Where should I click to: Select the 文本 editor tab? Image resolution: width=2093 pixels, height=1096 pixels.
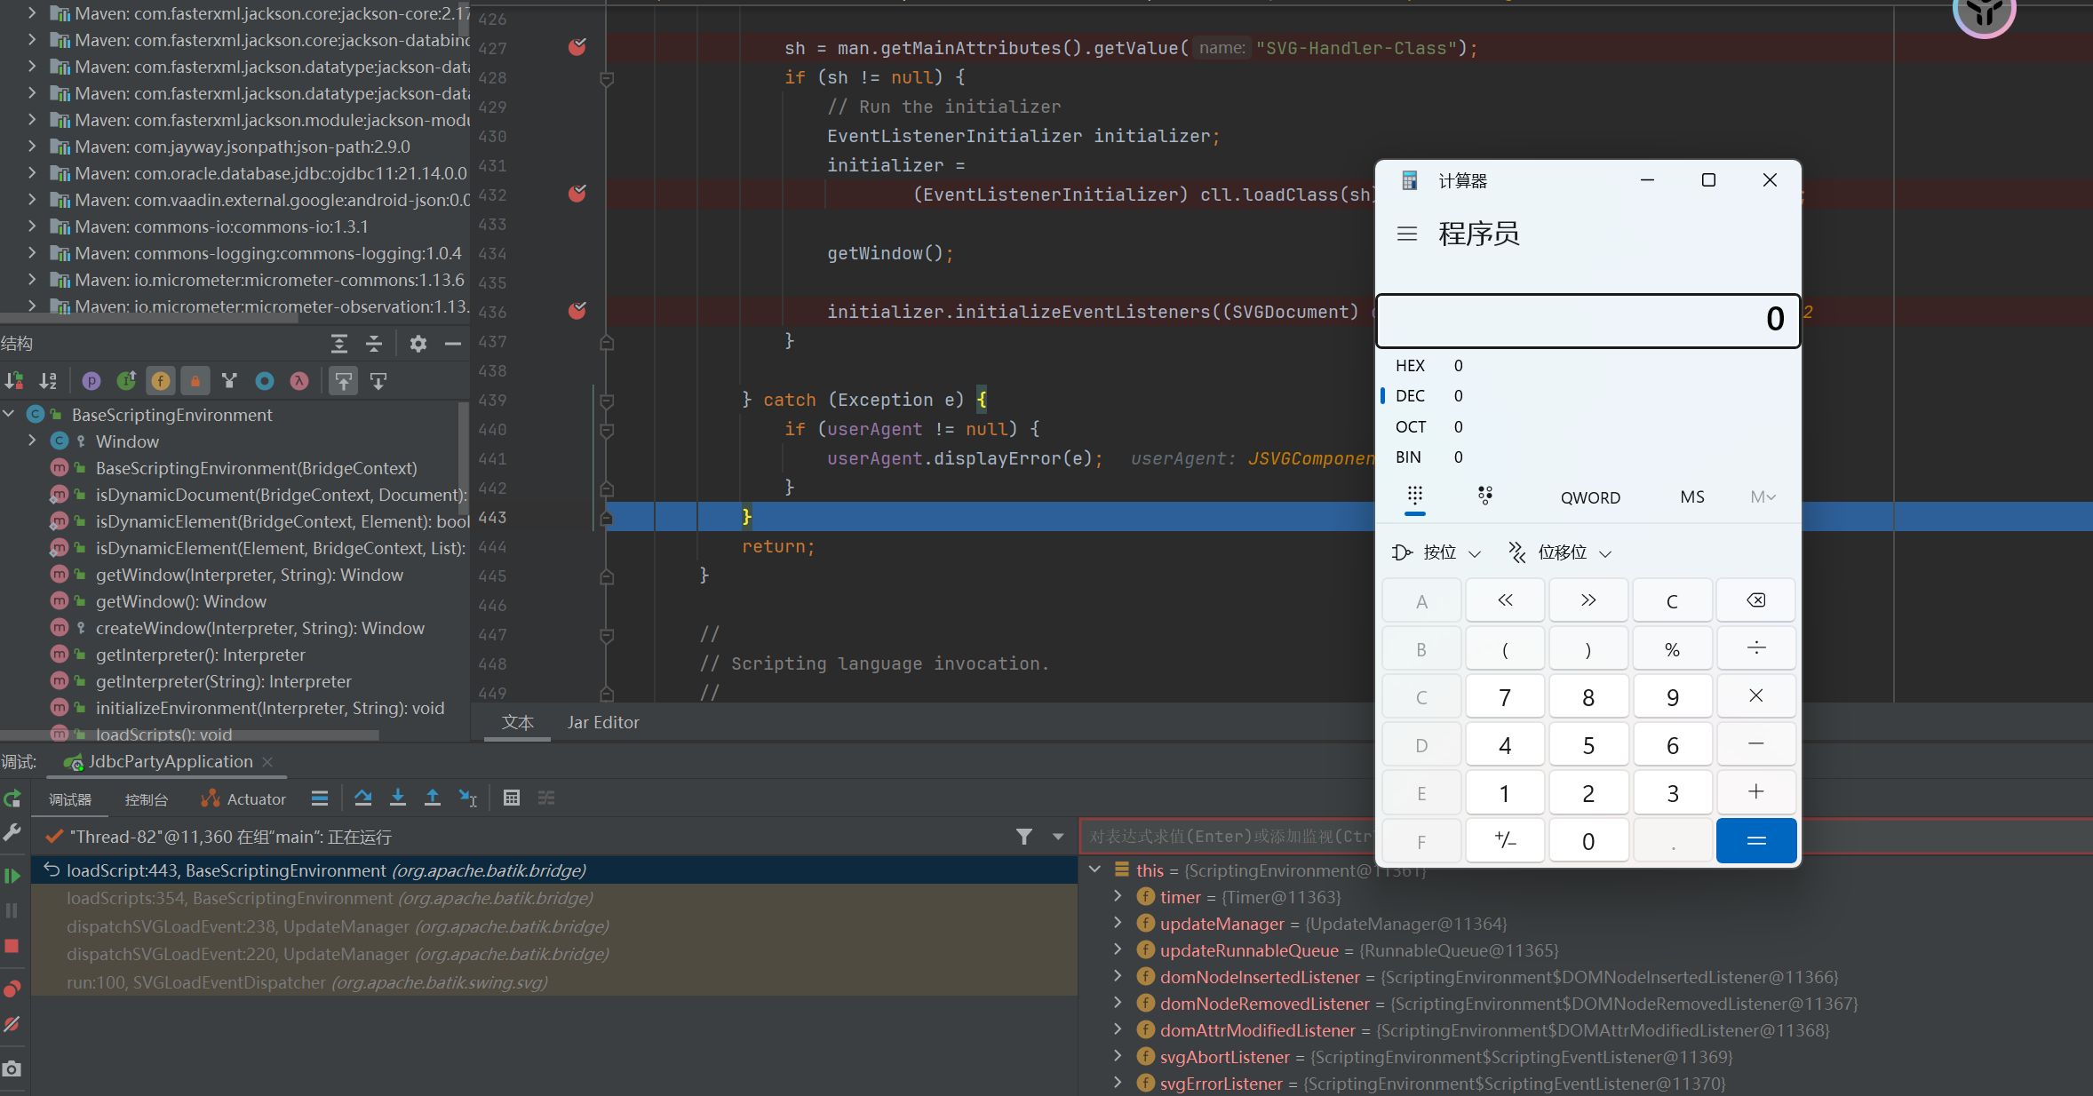tap(518, 722)
